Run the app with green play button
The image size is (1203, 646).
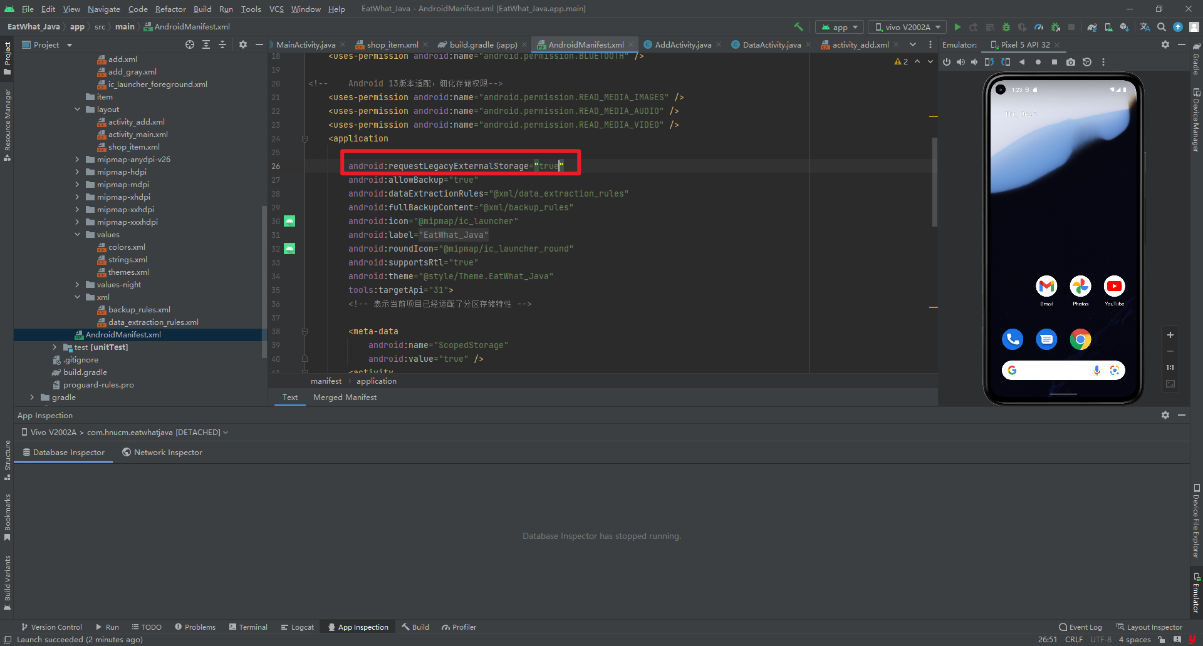click(x=957, y=27)
